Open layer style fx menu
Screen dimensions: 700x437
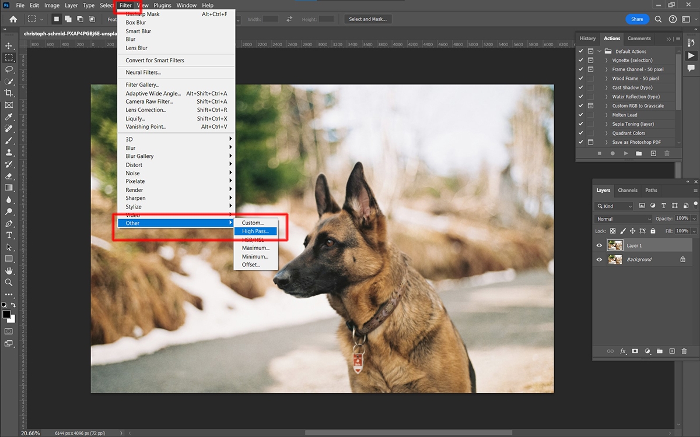[623, 351]
